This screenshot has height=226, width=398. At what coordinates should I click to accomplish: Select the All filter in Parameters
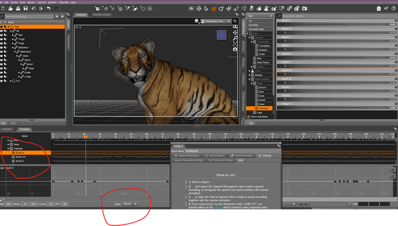coord(250,21)
